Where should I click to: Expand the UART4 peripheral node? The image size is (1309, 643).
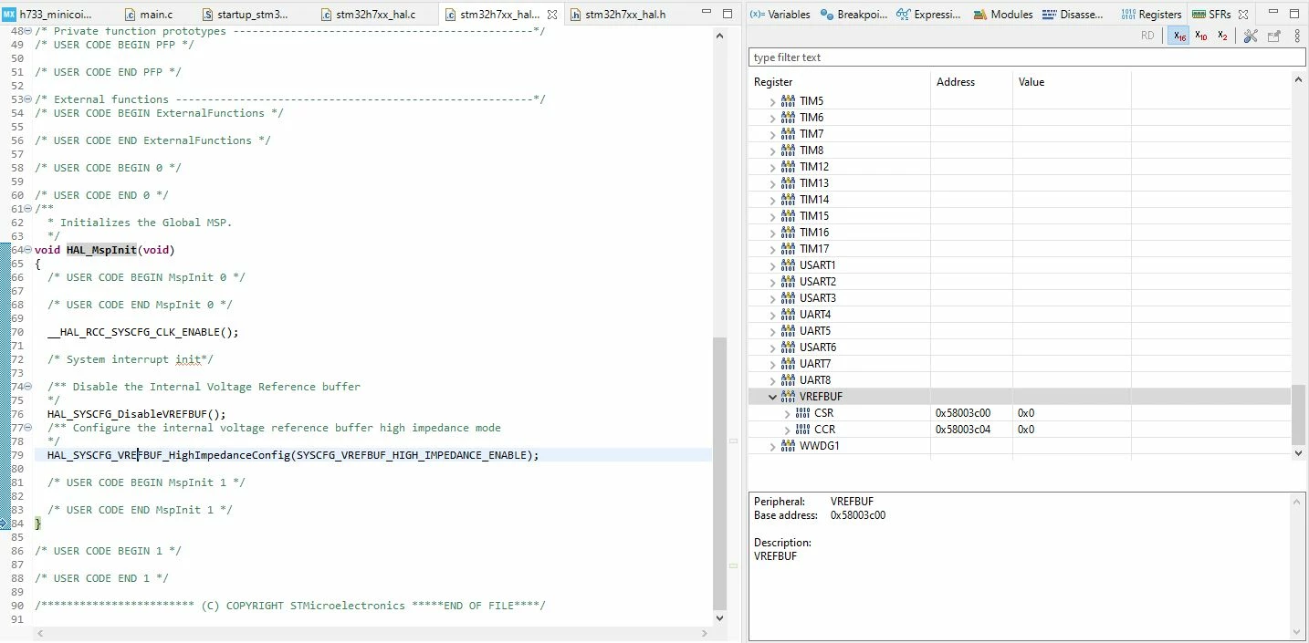pyautogui.click(x=772, y=316)
